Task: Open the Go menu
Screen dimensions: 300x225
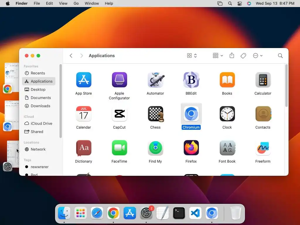Action: (76, 4)
